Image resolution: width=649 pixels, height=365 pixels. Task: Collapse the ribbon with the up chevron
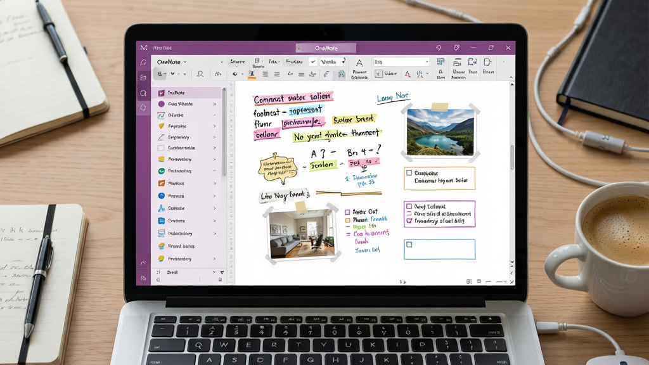(511, 77)
